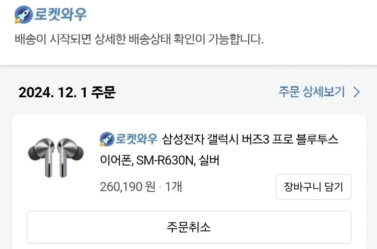
Task: Add item with 장바구니 담기 button
Action: [313, 187]
